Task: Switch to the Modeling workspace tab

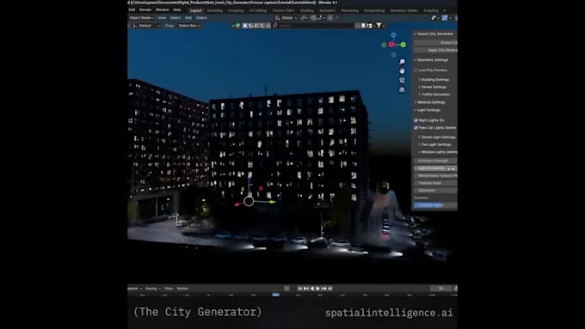Action: point(215,10)
